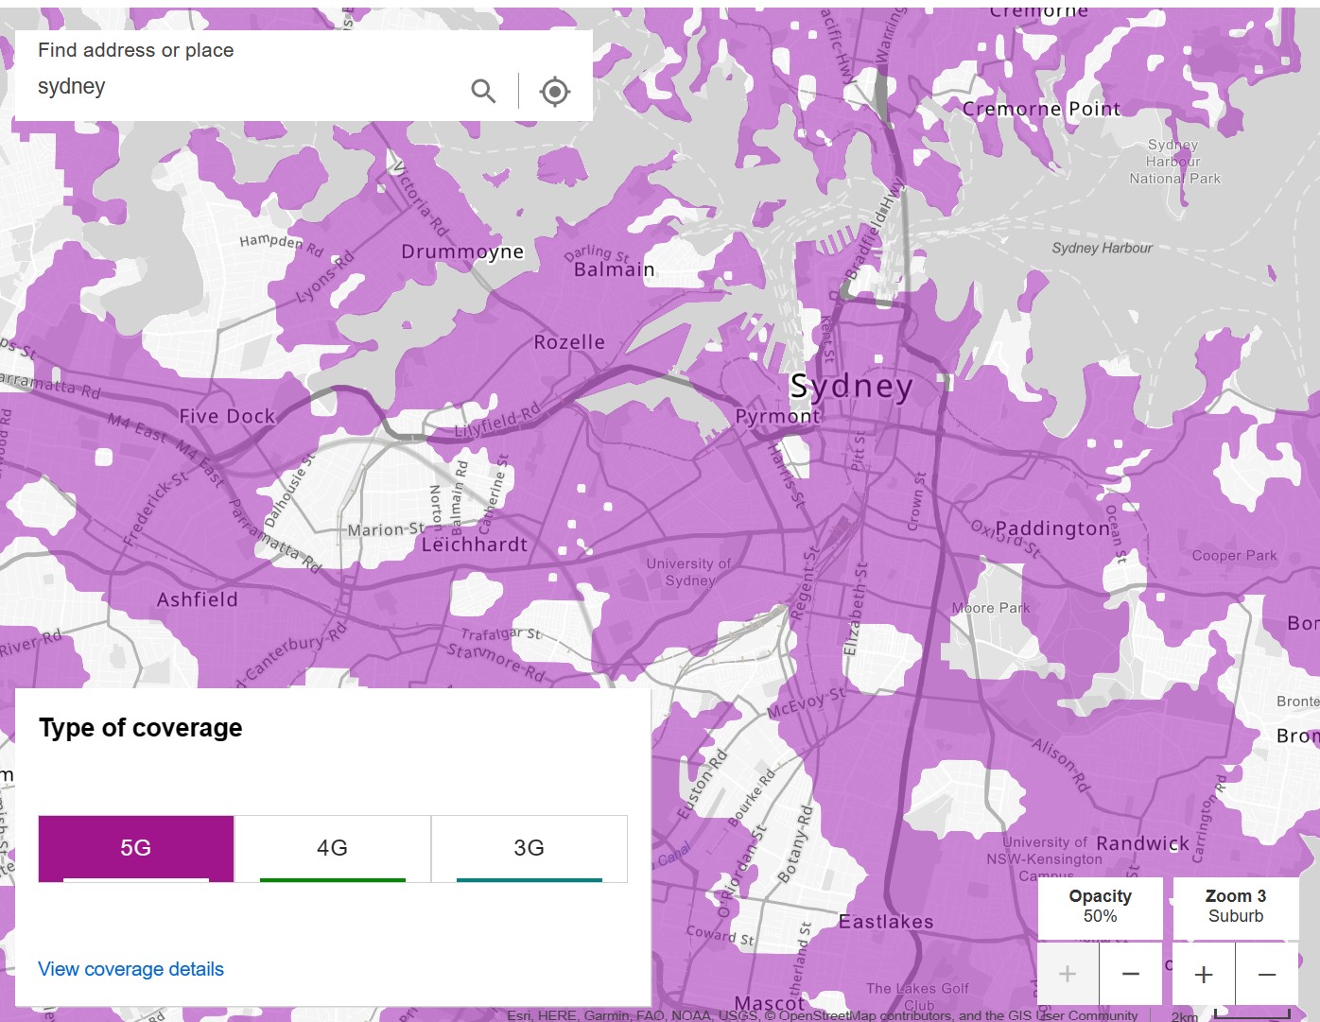
Task: Switch to 4G coverage type
Action: click(332, 848)
